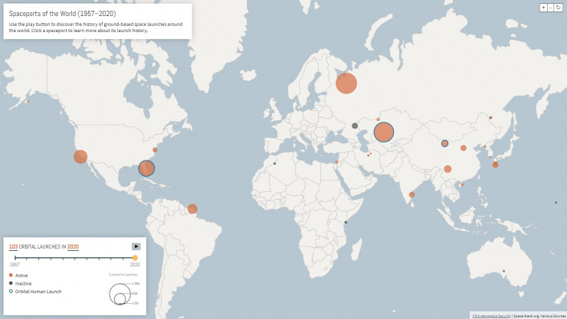Click the timeline start at 1957
This screenshot has width=567, height=319.
[15, 258]
